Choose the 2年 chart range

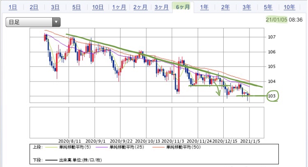pyautogui.click(x=225, y=7)
